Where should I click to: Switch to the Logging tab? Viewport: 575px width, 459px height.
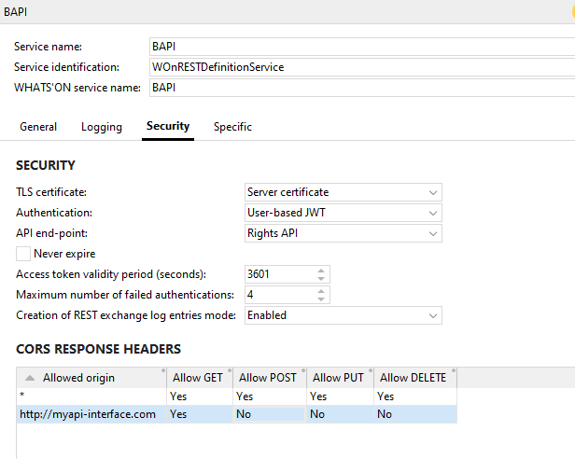pos(102,127)
